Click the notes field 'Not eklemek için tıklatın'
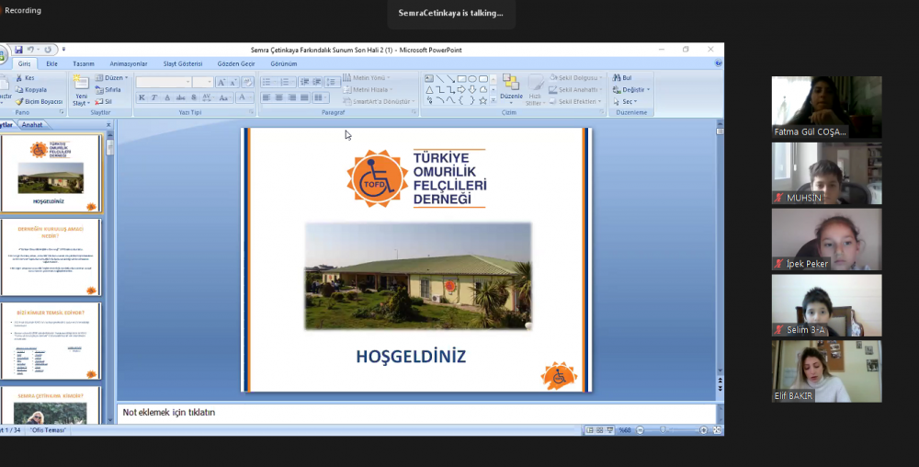The image size is (919, 467). pos(416,413)
